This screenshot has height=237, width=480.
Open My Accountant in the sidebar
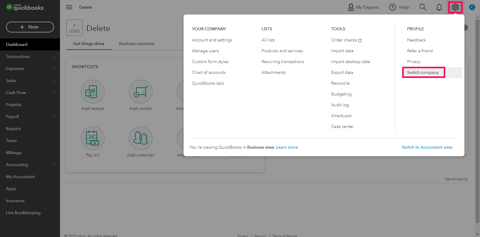pos(30,177)
